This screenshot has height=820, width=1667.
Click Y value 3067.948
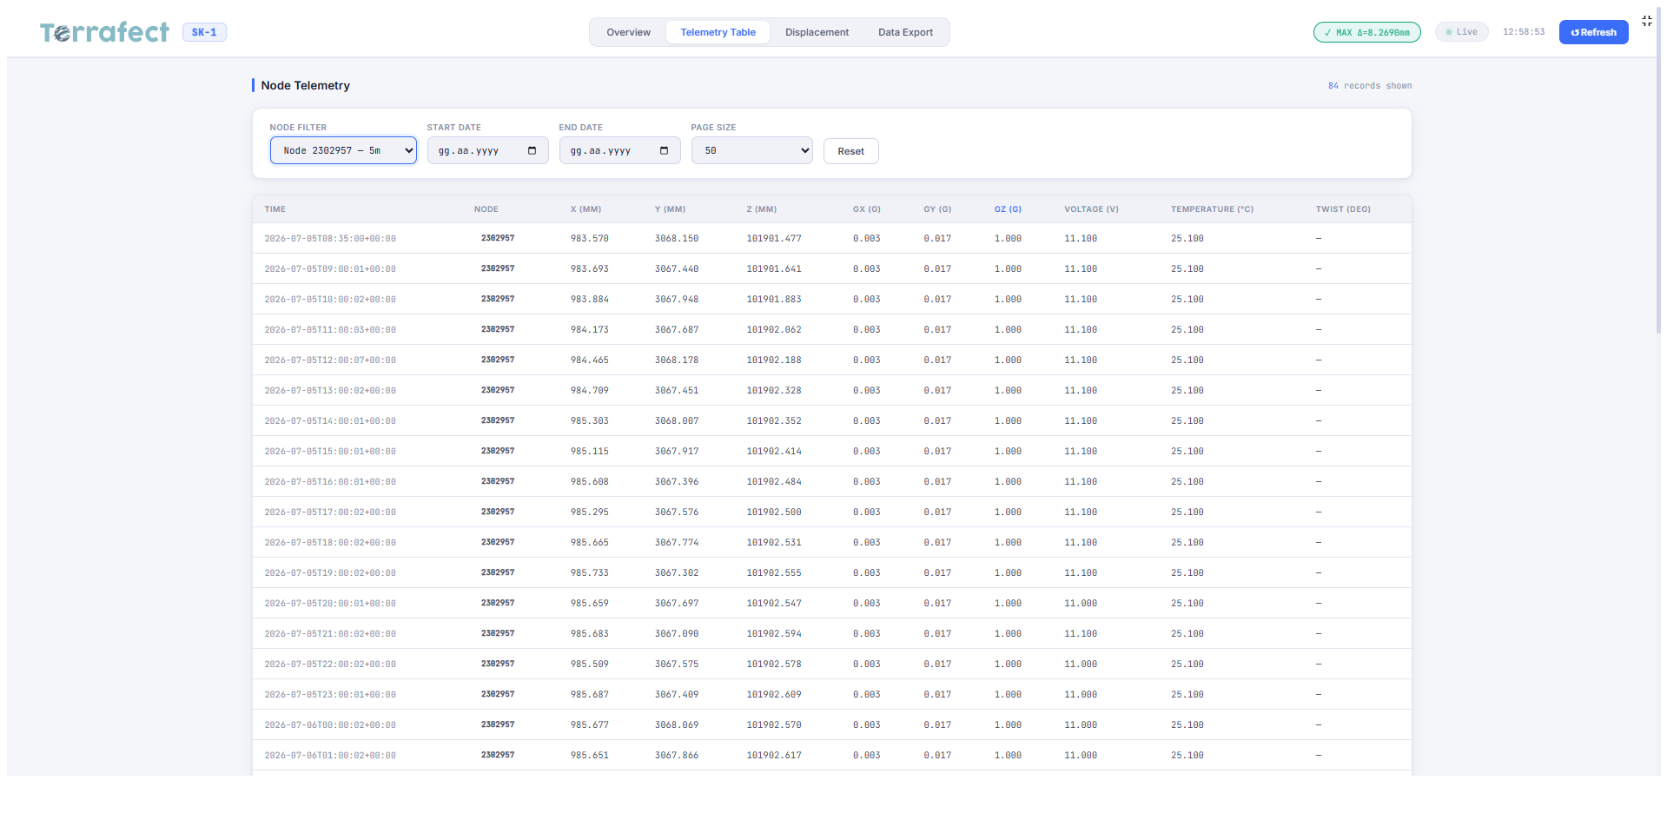point(677,299)
